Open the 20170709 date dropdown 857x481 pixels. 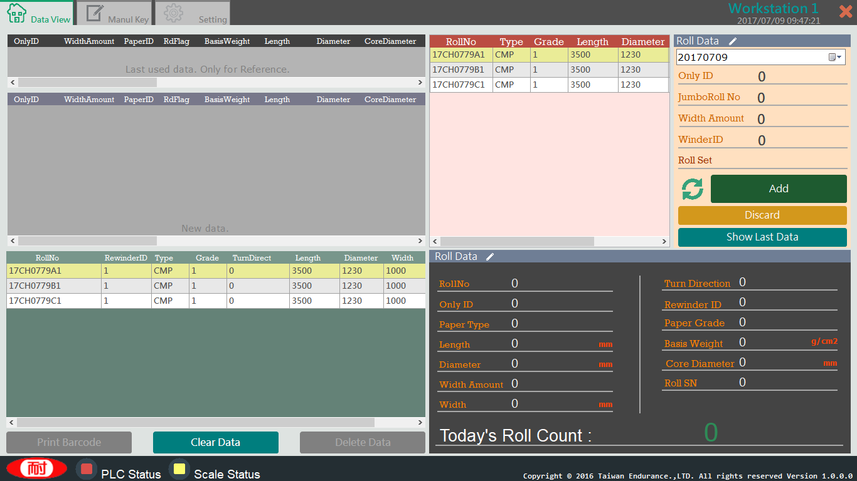[835, 57]
